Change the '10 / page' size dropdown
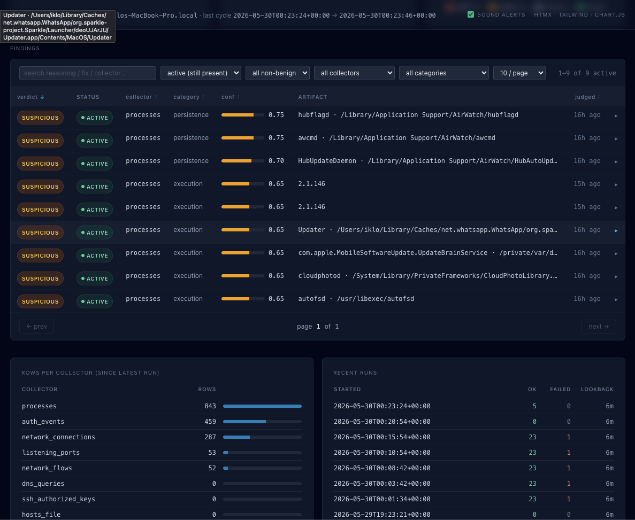The height and width of the screenshot is (520, 635). tap(519, 73)
